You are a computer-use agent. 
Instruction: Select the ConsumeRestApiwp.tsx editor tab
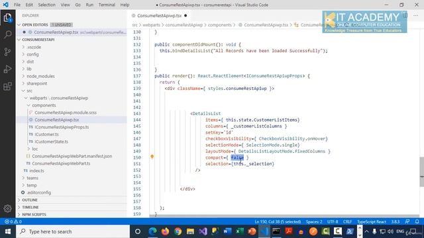tap(159, 16)
